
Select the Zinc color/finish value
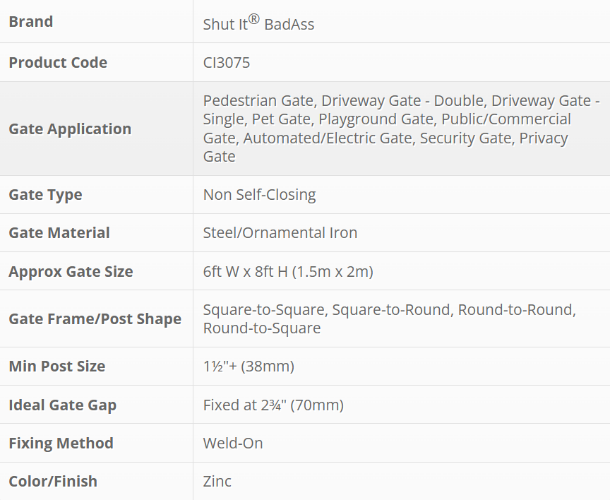[x=217, y=482]
